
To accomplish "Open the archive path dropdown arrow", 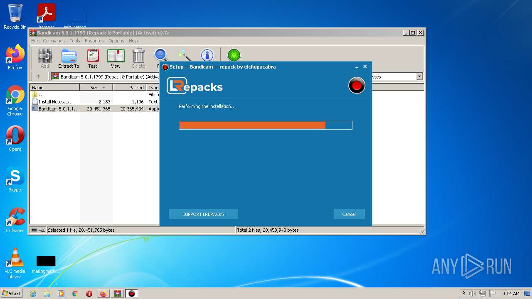I will [x=419, y=76].
